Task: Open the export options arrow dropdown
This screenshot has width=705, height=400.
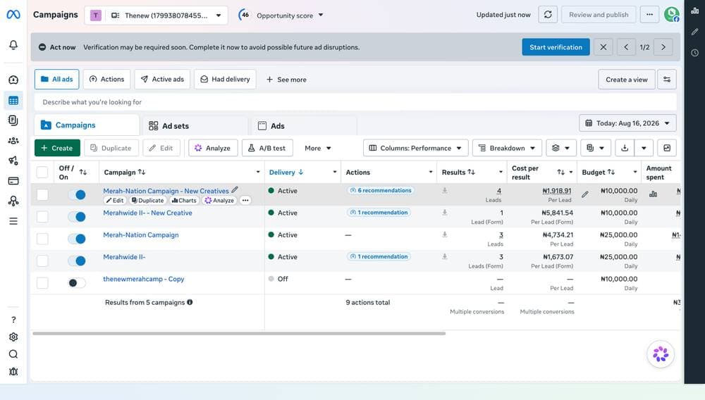Action: coord(644,148)
